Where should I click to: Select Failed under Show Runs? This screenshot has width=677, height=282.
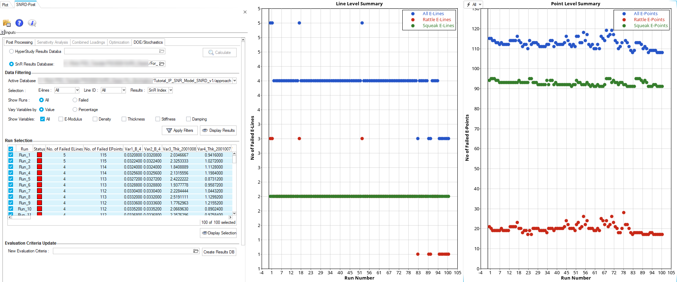75,100
